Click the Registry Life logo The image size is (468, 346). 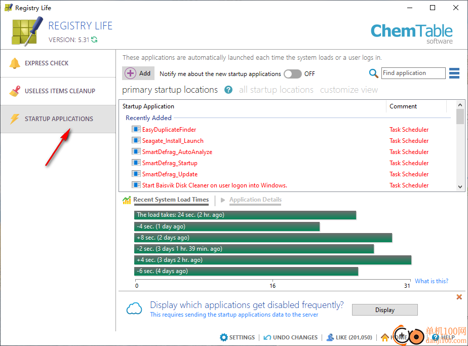tap(27, 31)
